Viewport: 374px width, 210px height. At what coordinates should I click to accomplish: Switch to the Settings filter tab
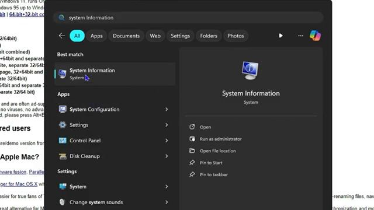pos(181,36)
